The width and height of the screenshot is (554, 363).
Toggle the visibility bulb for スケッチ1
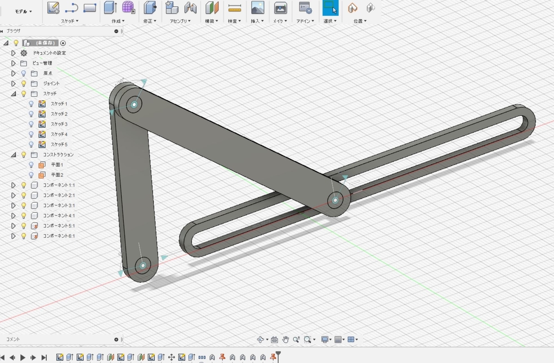click(x=31, y=103)
